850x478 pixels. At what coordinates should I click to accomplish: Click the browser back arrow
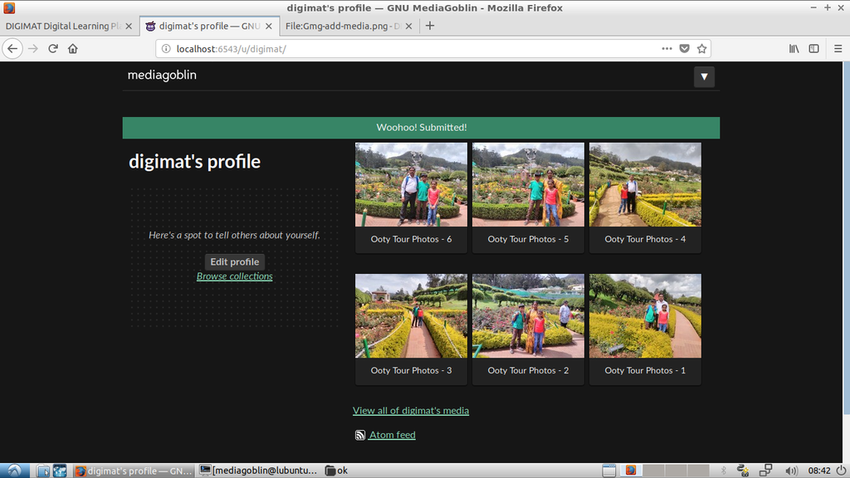click(x=12, y=49)
